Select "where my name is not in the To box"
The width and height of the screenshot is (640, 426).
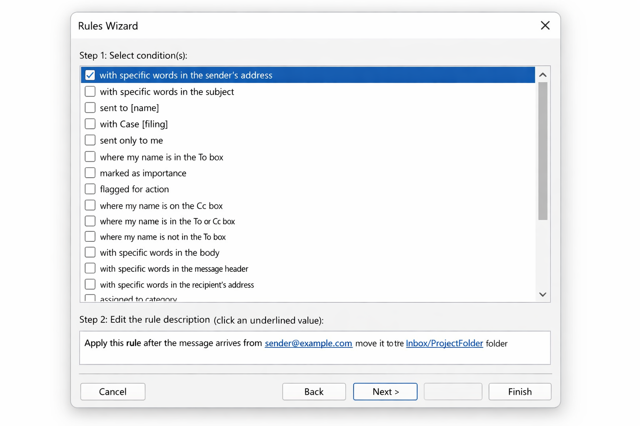tap(90, 236)
